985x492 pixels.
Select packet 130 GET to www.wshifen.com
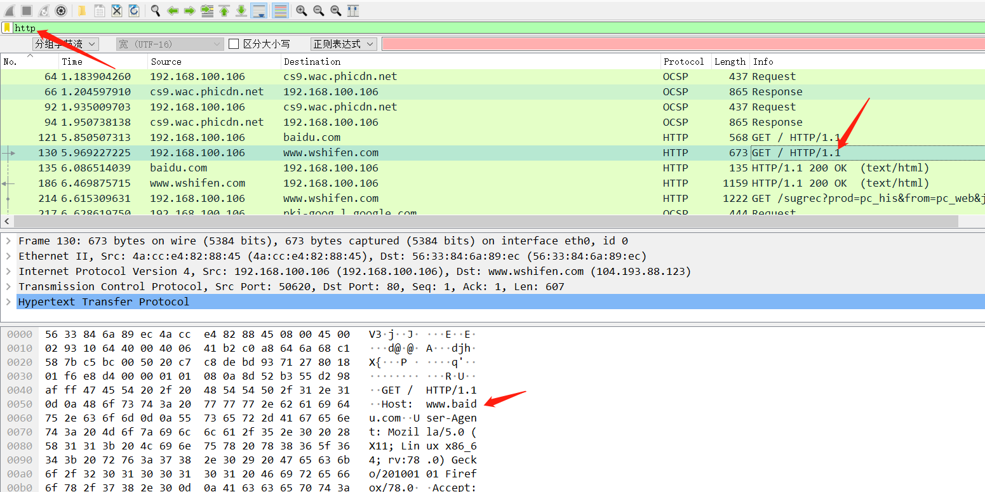point(492,152)
